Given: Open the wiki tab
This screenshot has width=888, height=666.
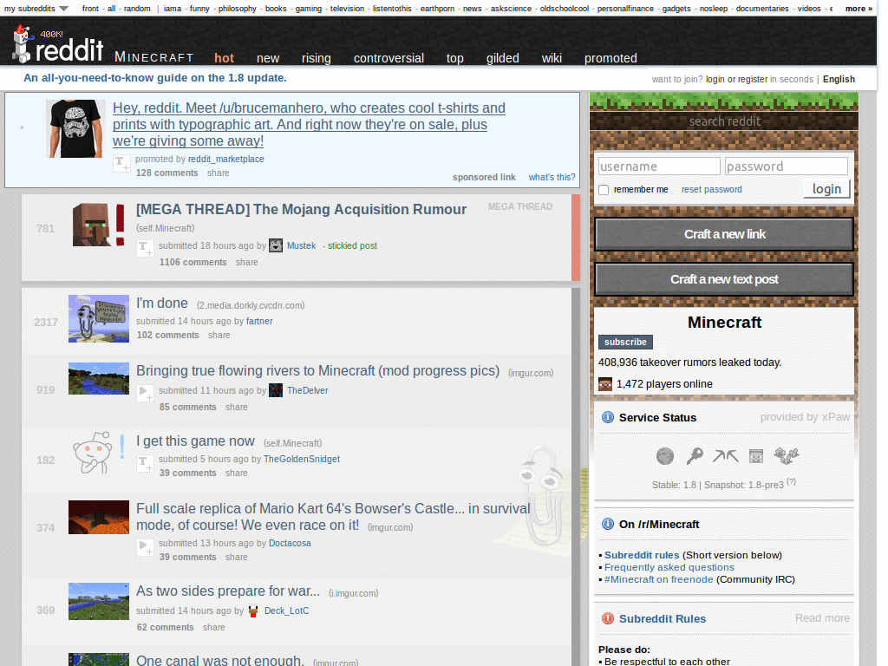Looking at the screenshot, I should (x=552, y=58).
